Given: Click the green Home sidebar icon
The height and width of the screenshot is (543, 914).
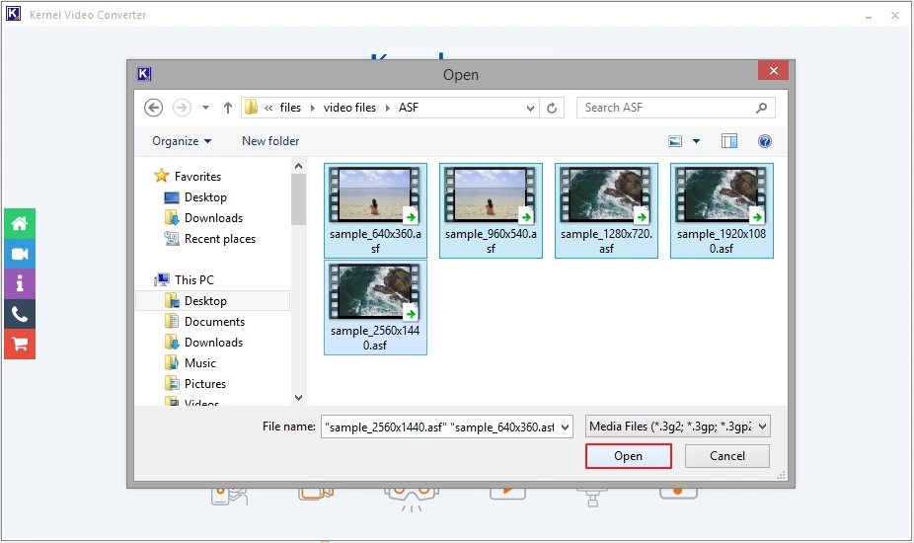Looking at the screenshot, I should pos(19,223).
